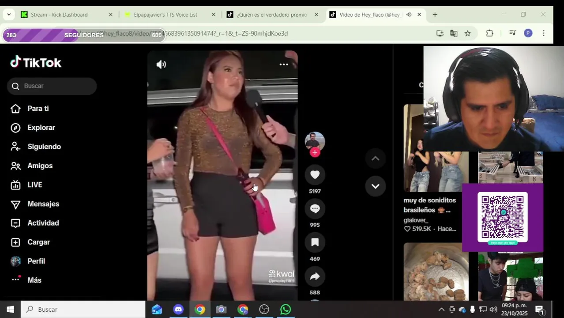Open the comments with the speech bubble icon
This screenshot has width=564, height=318.
point(315,208)
